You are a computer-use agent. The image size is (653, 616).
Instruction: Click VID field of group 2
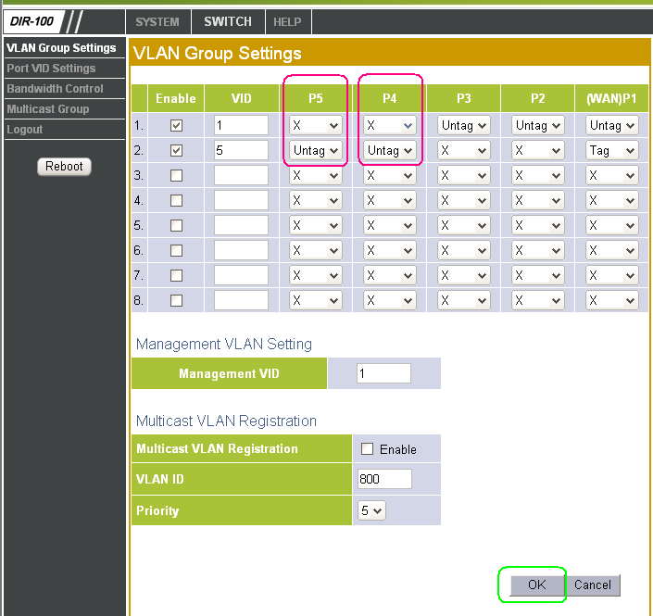pyautogui.click(x=241, y=150)
